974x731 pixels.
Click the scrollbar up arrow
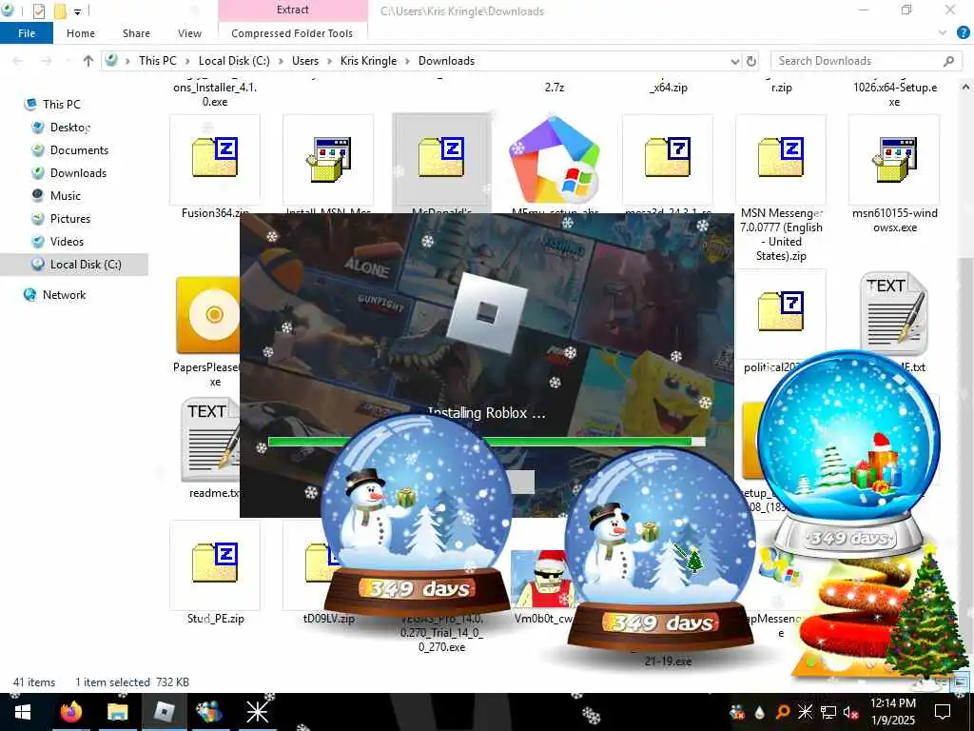click(x=965, y=87)
